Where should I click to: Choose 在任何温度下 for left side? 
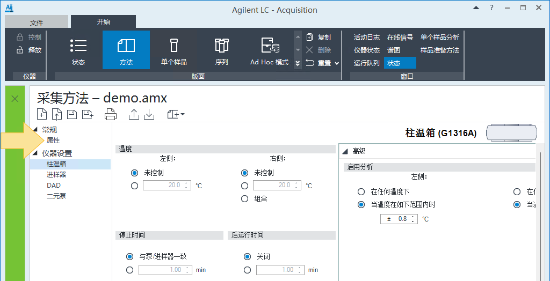click(361, 191)
